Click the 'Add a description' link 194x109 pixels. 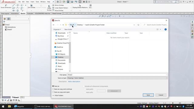click(x=74, y=81)
